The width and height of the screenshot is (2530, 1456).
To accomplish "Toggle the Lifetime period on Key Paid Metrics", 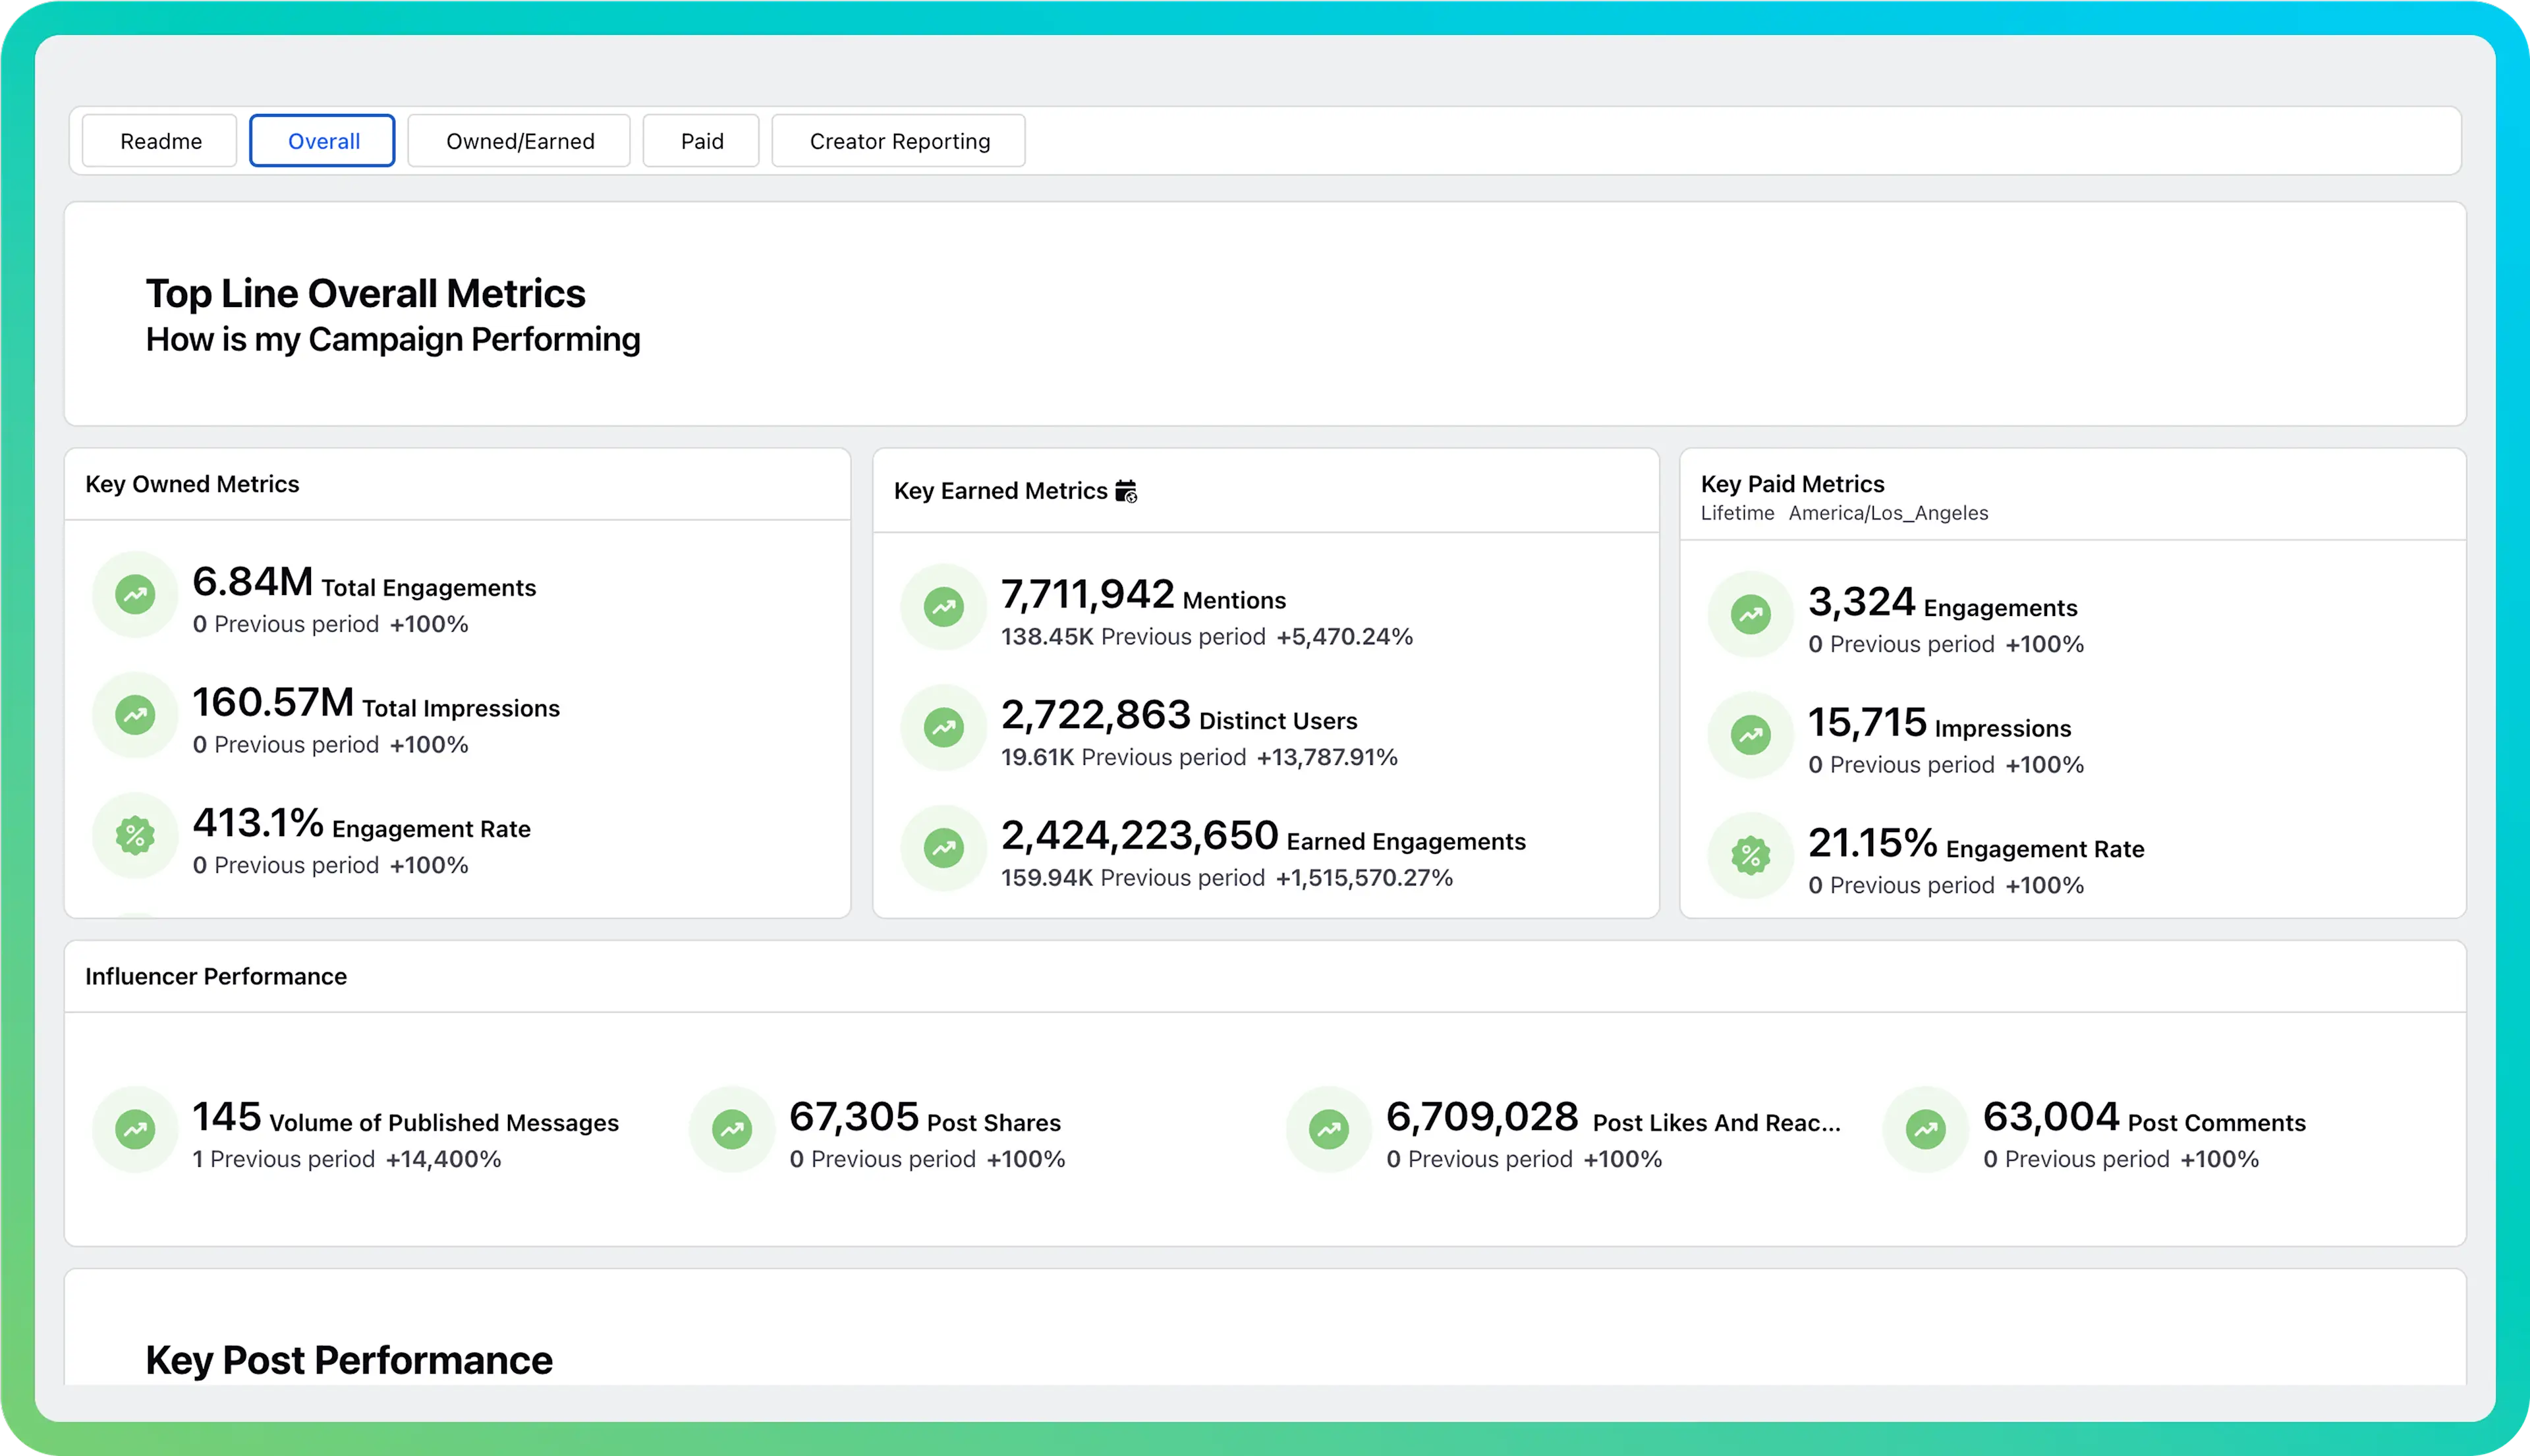I will coord(1737,513).
